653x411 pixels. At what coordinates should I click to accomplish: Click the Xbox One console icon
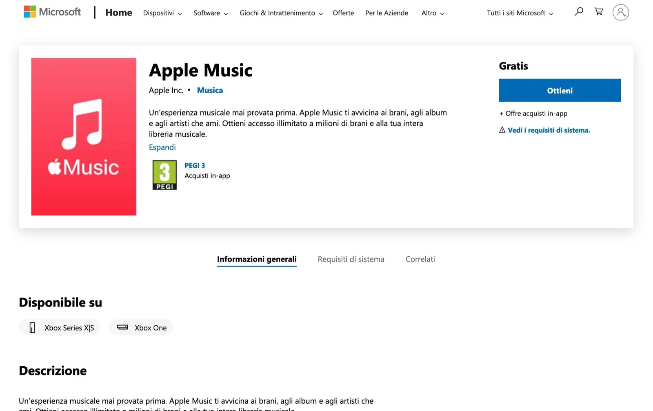tap(122, 327)
